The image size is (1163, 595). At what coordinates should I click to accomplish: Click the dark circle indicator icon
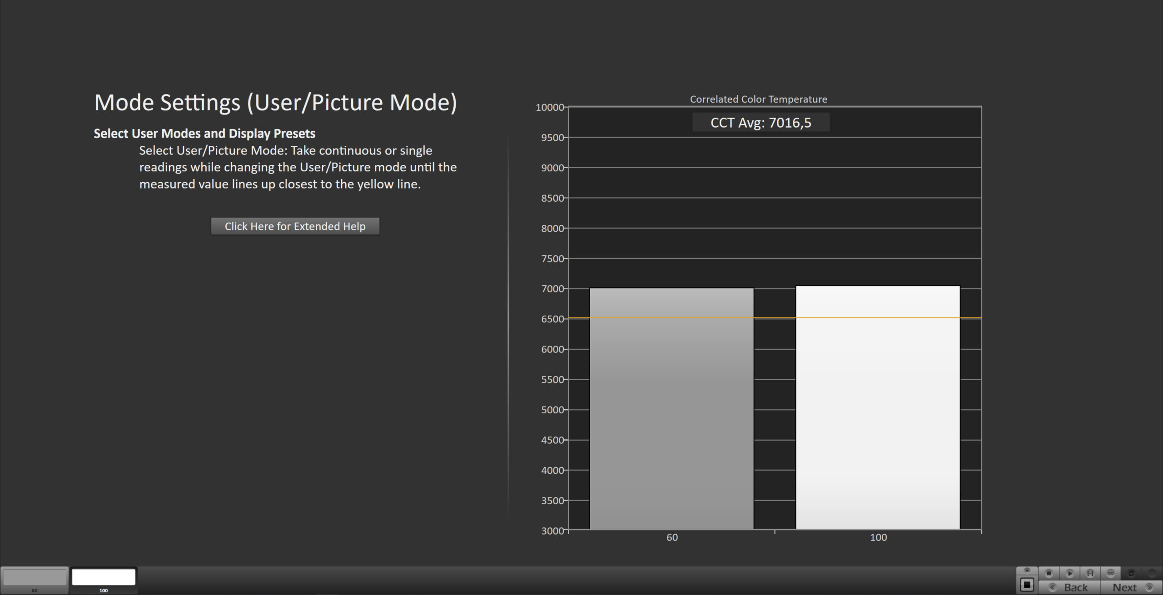pyautogui.click(x=1152, y=573)
